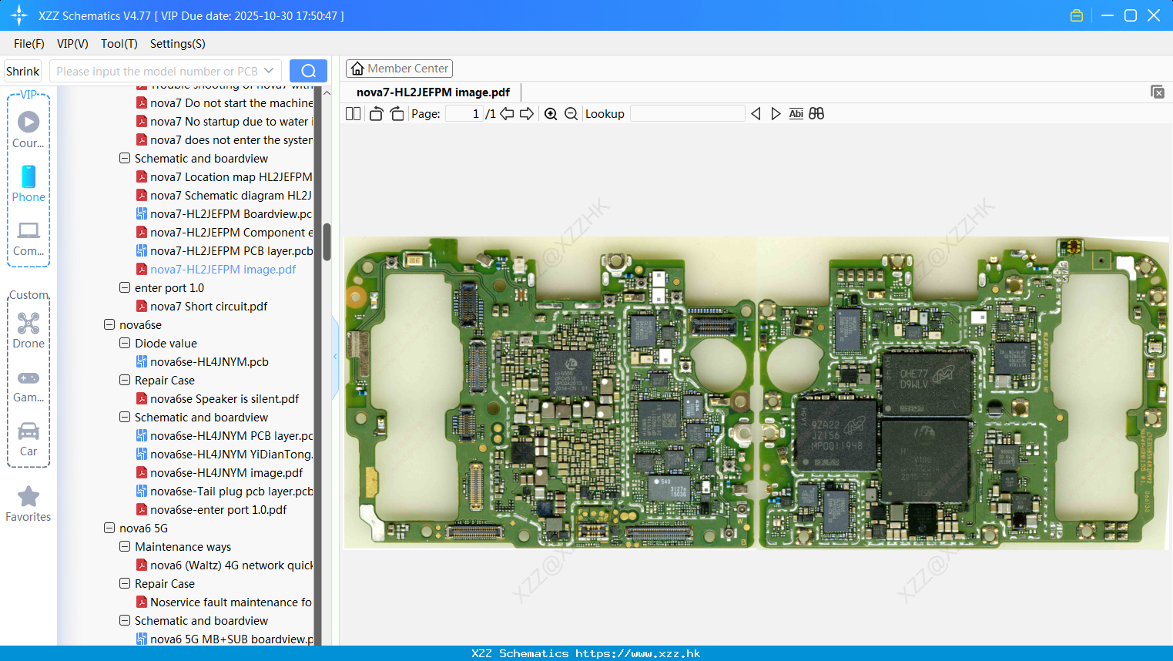Open the Drone category
This screenshot has height=661, width=1173.
click(x=28, y=330)
